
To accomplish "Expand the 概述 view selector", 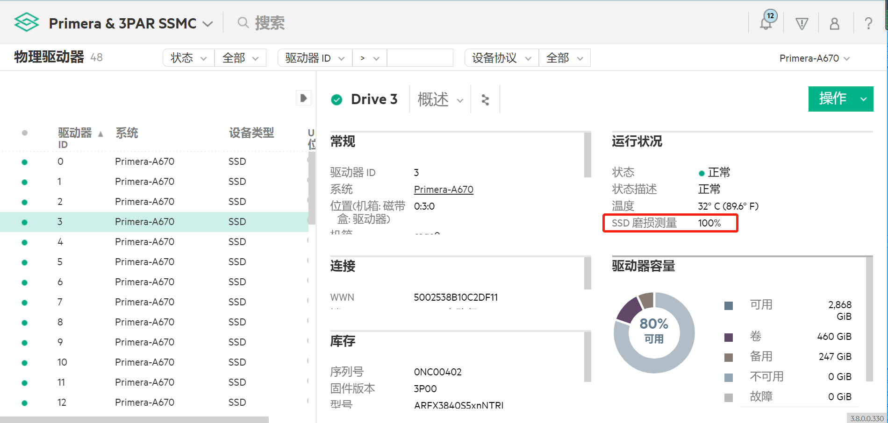I will pyautogui.click(x=440, y=99).
